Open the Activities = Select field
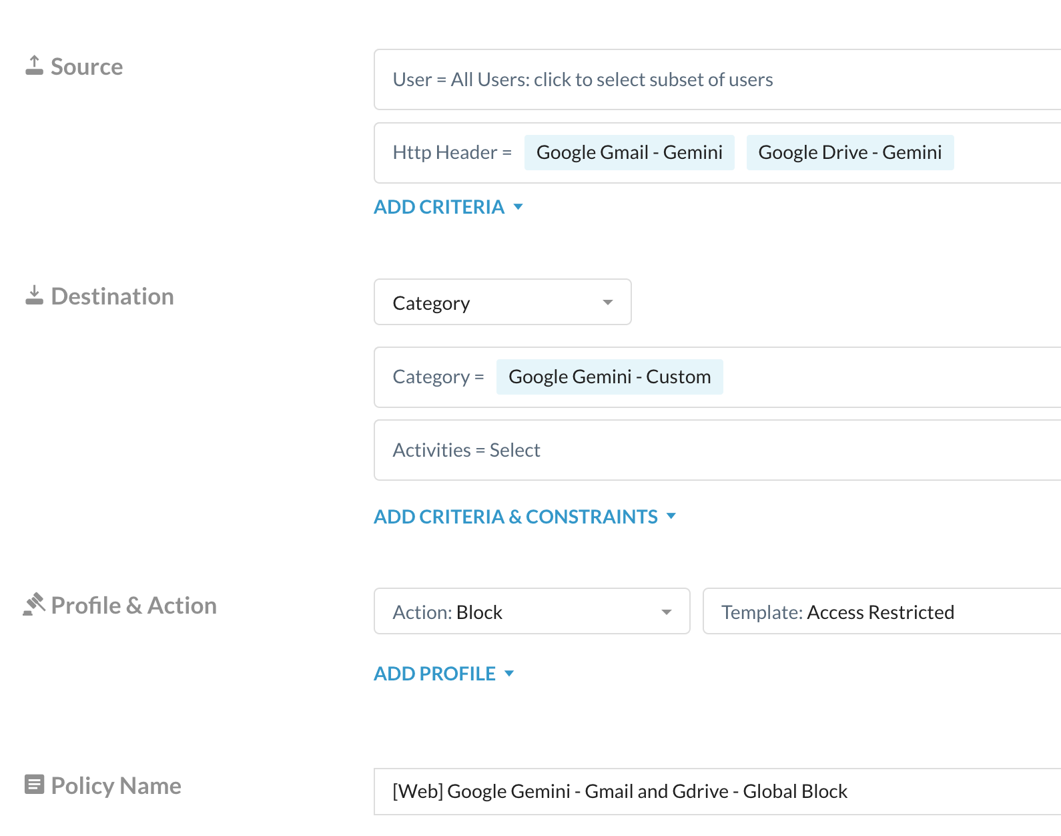The width and height of the screenshot is (1061, 836). tap(717, 450)
